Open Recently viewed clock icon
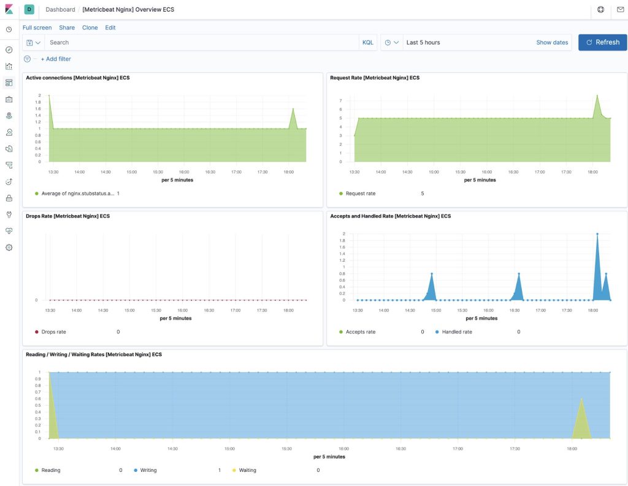The height and width of the screenshot is (486, 628). pyautogui.click(x=9, y=29)
